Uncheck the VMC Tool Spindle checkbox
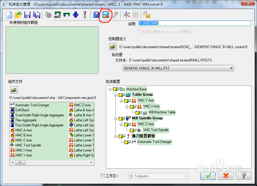 tap(135, 130)
